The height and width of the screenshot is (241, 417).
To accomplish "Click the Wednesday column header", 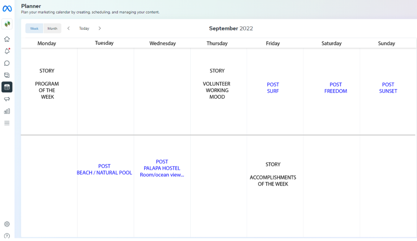I will tap(162, 44).
